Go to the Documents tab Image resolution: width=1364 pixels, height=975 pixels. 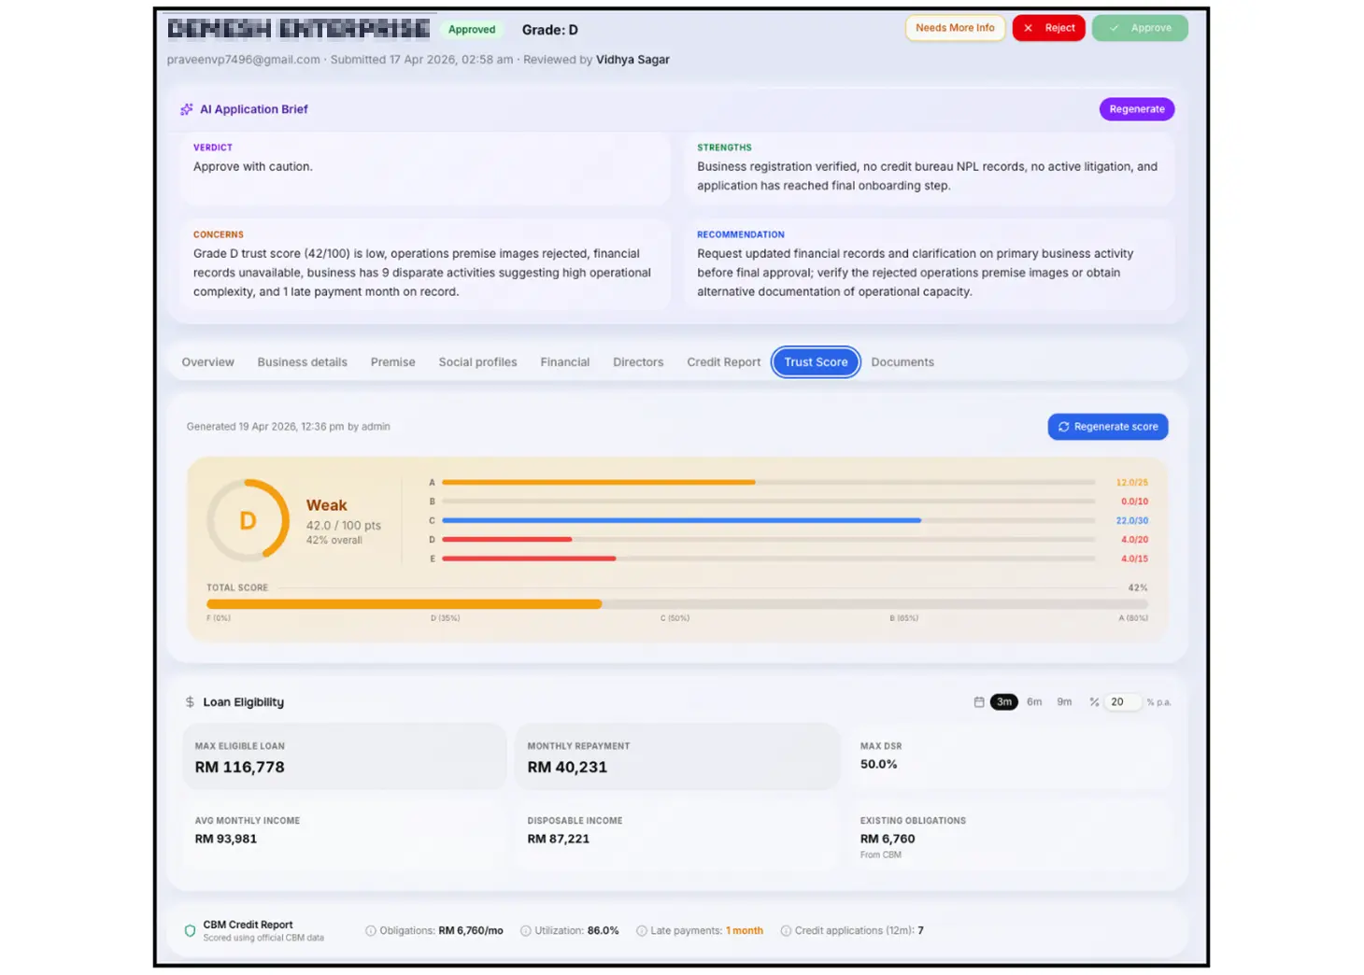(x=902, y=362)
